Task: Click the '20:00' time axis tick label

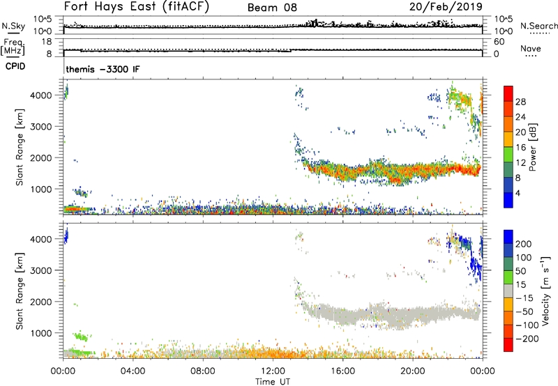Action: click(412, 371)
